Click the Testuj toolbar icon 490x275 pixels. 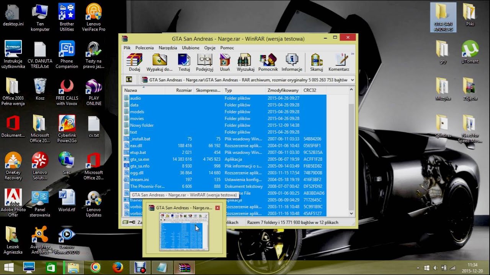184,63
